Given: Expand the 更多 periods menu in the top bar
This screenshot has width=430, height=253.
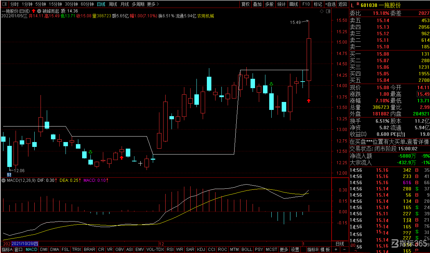Looking at the screenshot, I should pos(153,4).
